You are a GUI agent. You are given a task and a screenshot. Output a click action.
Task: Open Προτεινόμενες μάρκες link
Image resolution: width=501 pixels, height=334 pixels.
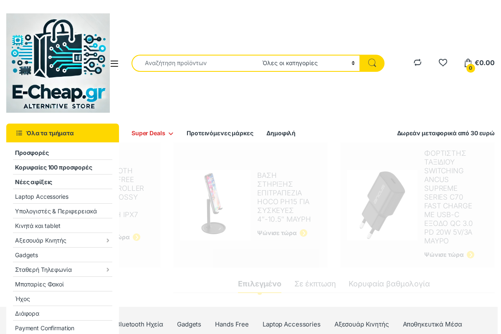(x=220, y=133)
